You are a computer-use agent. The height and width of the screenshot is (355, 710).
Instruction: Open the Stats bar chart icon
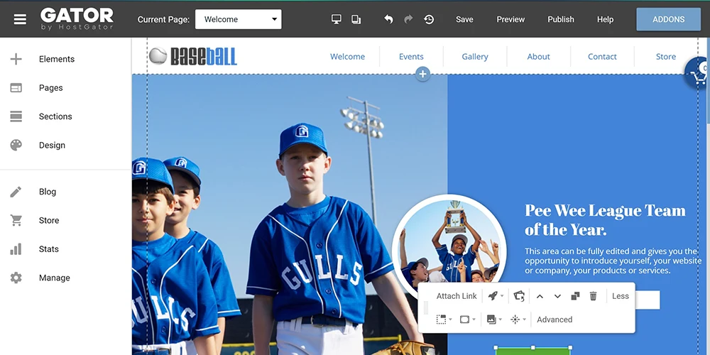tap(16, 249)
